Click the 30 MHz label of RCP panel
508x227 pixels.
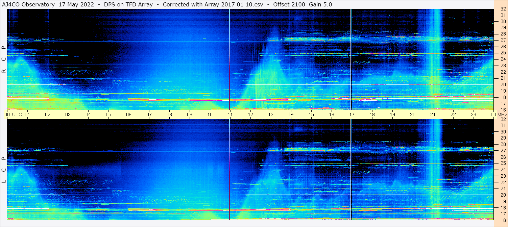tap(503, 21)
